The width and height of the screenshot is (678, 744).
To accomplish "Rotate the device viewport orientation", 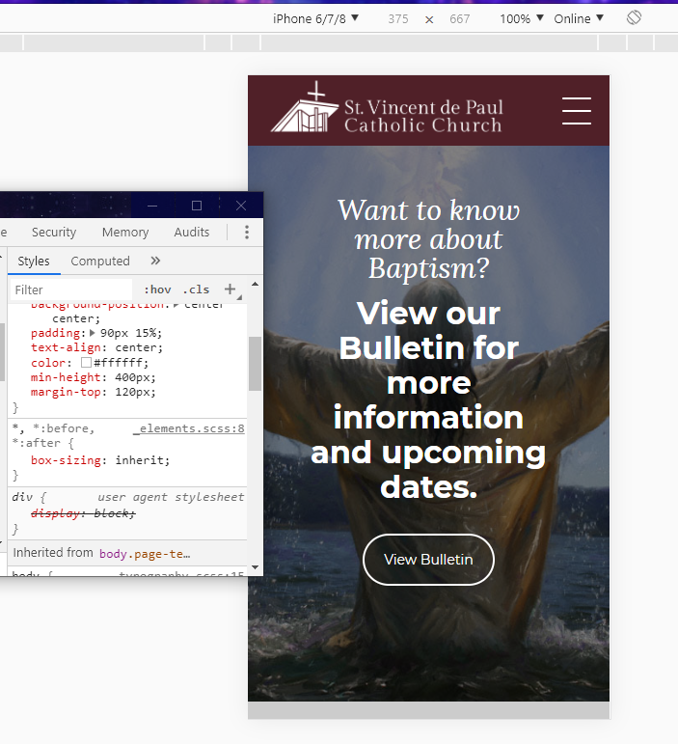I will (x=634, y=18).
